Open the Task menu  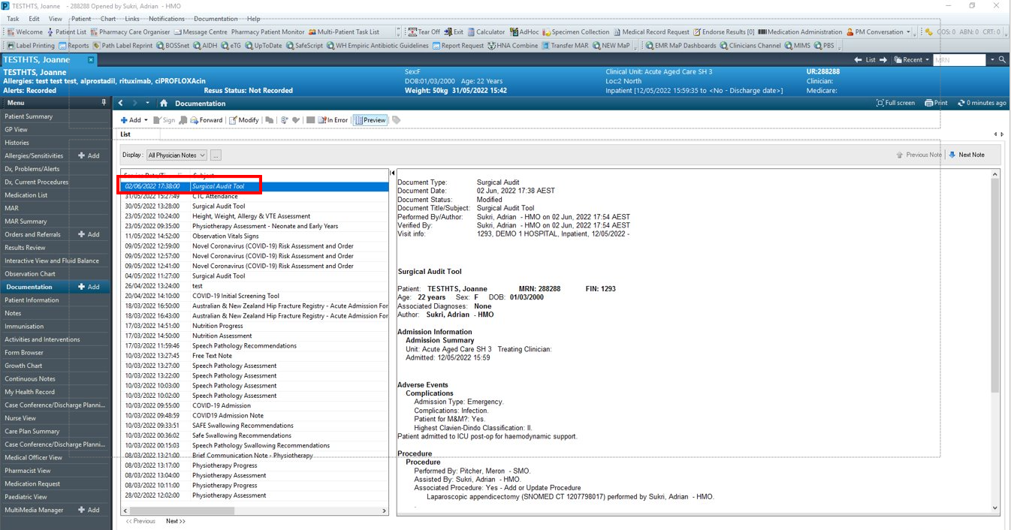13,19
